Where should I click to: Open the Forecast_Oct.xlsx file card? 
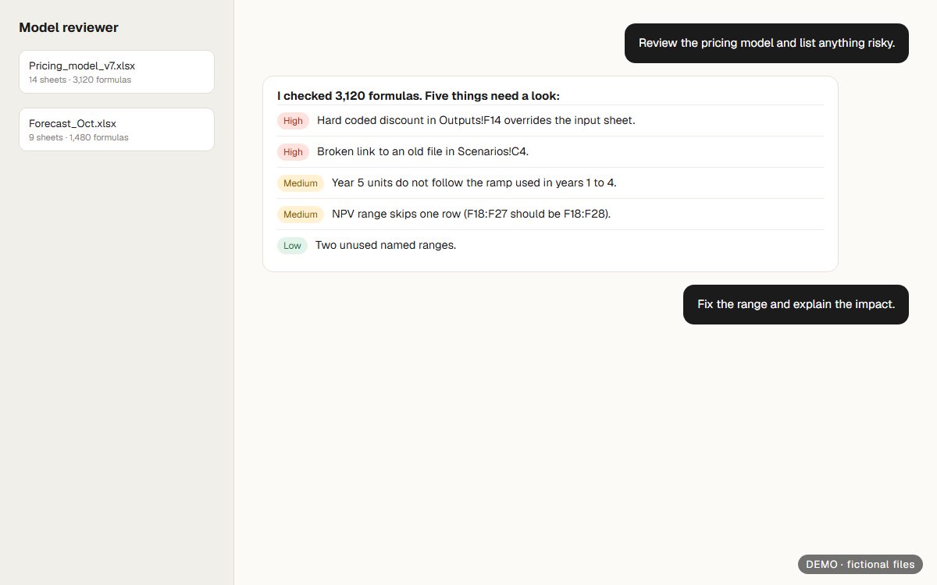[x=116, y=129]
